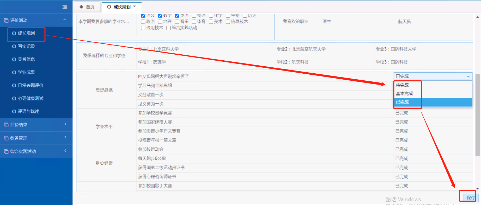Open 日常表现评价 in the sidebar
This screenshot has width=481, height=205.
[x=31, y=85]
